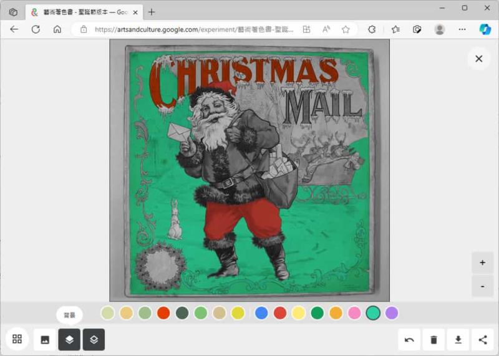Open browser extensions menu
The height and width of the screenshot is (356, 499).
372,29
